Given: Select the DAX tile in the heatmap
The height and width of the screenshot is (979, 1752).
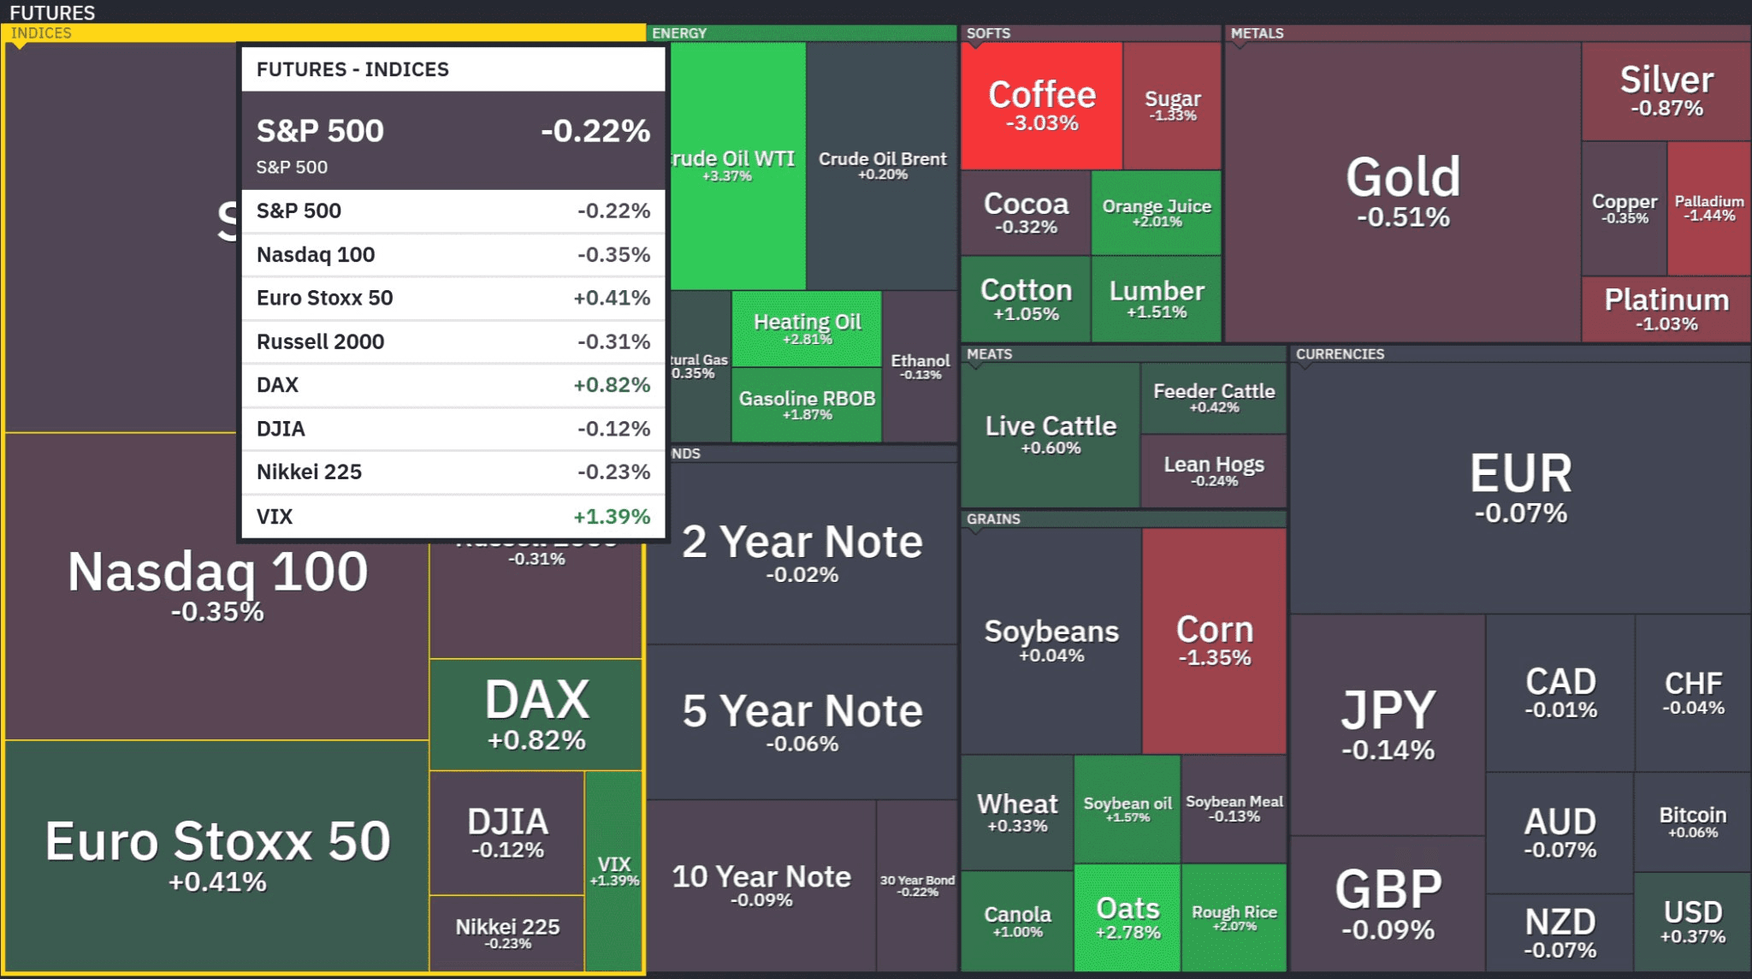Looking at the screenshot, I should [x=536, y=715].
